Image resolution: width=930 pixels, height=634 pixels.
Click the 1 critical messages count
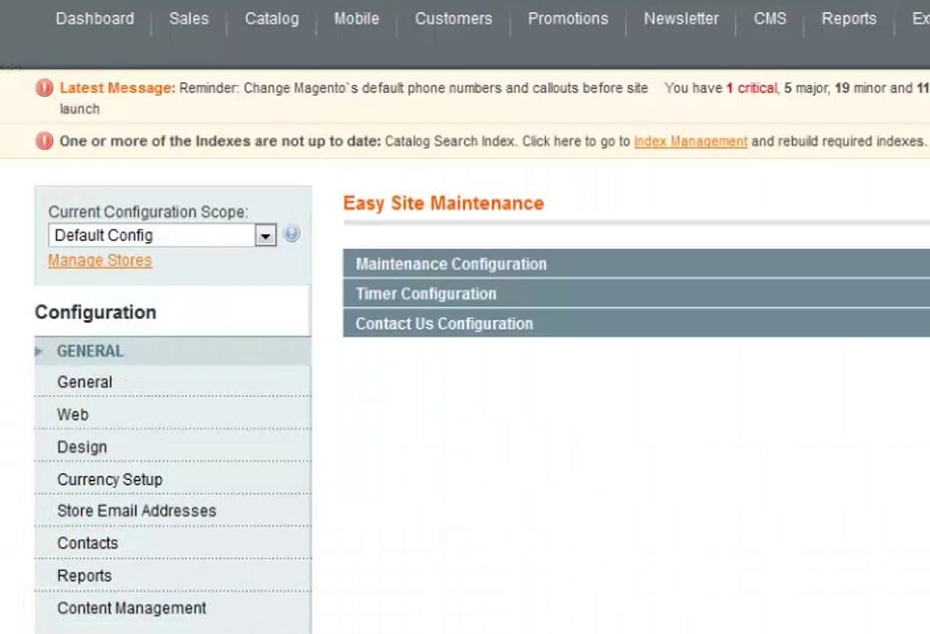pos(751,88)
